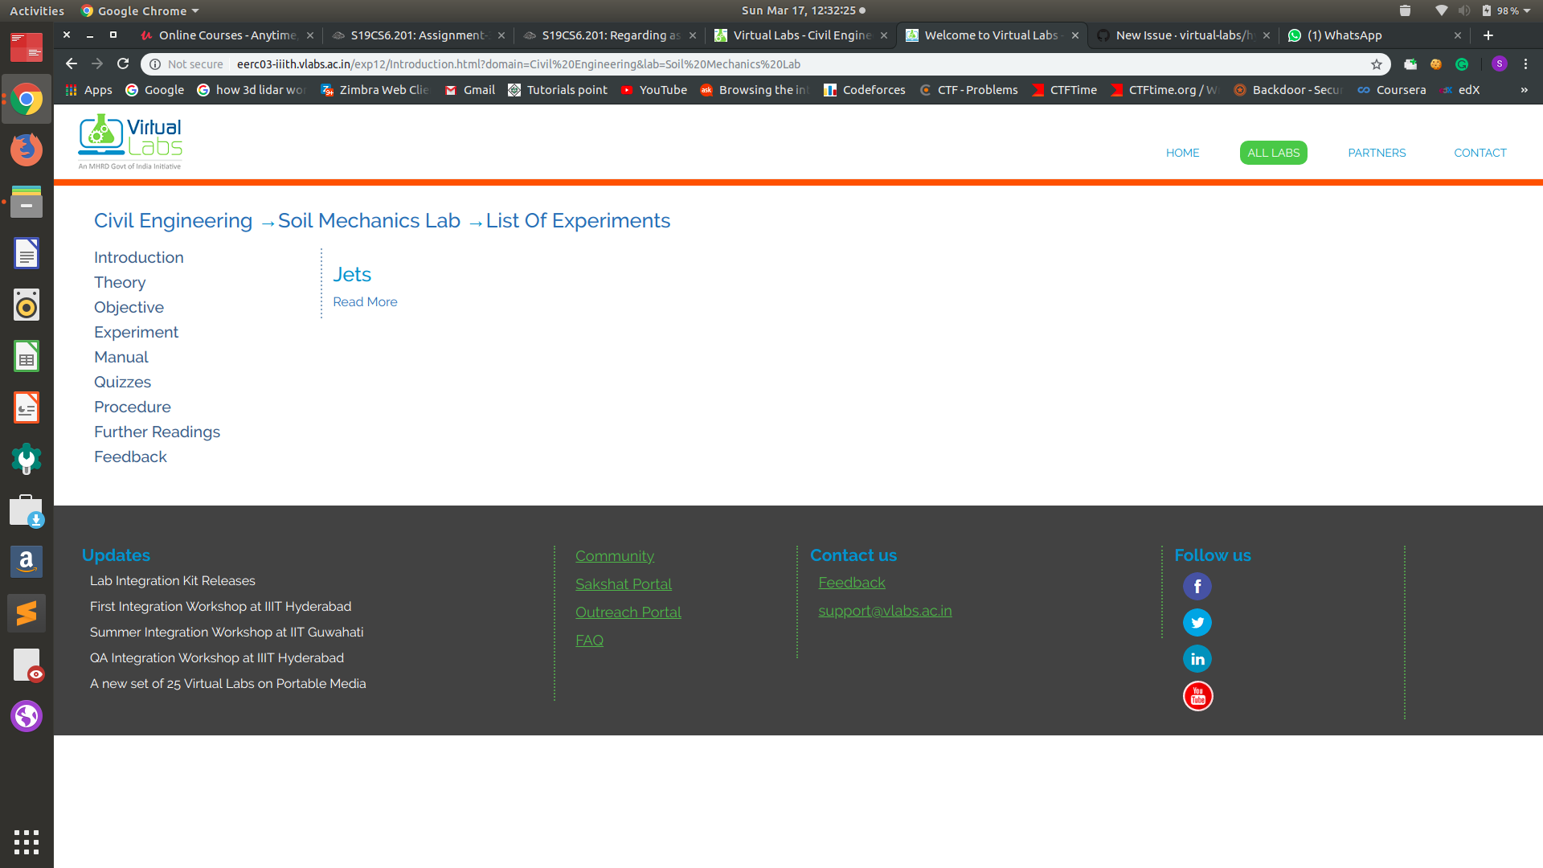Click the LinkedIn follow icon
Screen dimensions: 1543x868
point(1197,659)
